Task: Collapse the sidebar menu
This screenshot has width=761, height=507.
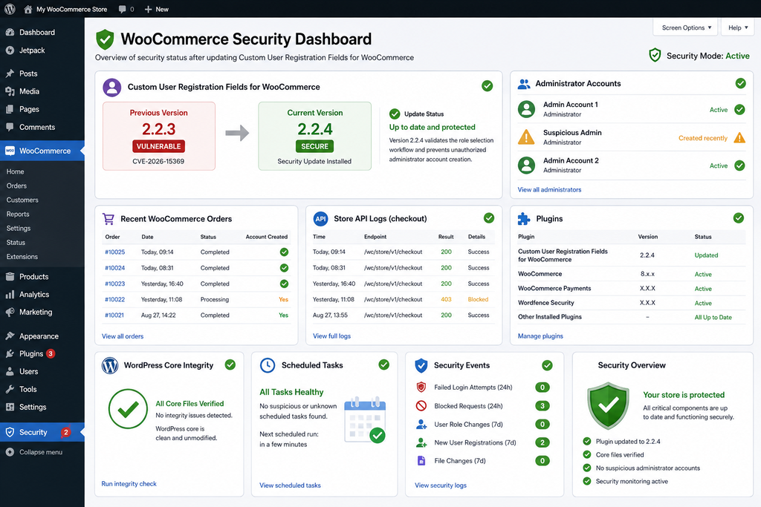Action: tap(34, 452)
